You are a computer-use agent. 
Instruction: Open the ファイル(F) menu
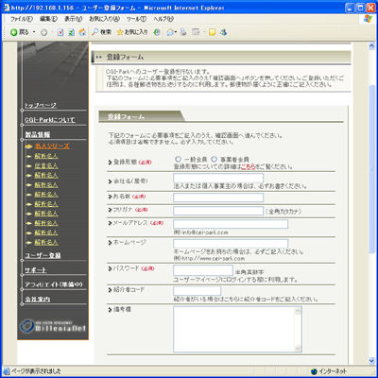coord(21,19)
